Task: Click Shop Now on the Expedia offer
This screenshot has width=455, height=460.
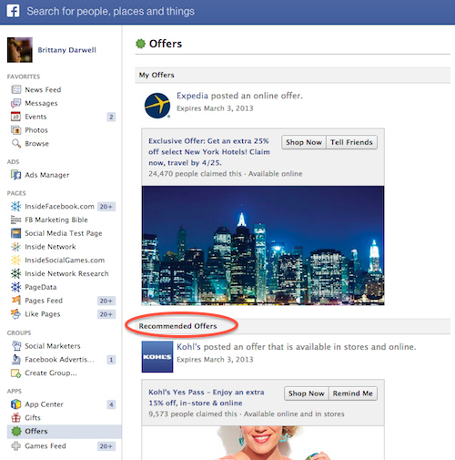Action: pos(304,142)
